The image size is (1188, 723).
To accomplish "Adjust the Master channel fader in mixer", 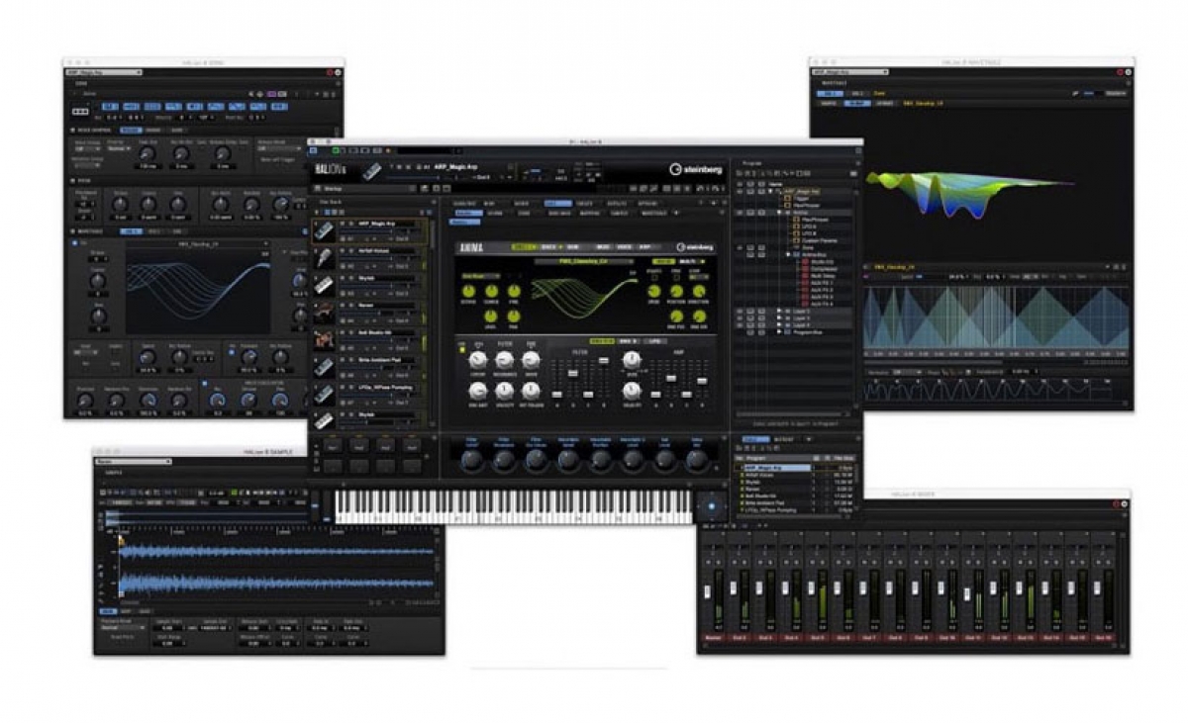I will (x=709, y=591).
